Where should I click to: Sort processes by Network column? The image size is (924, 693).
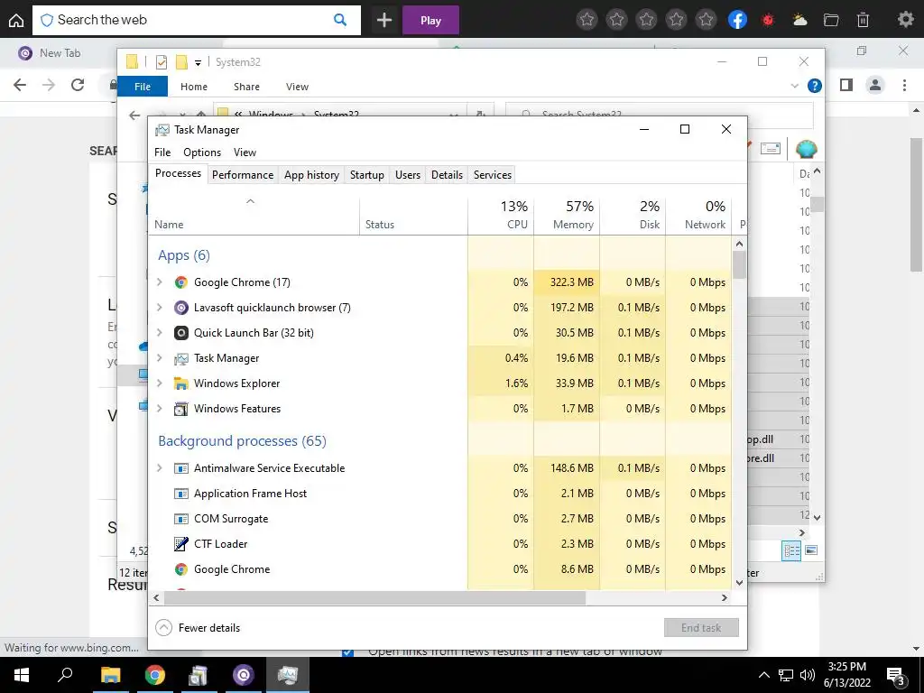click(x=699, y=215)
